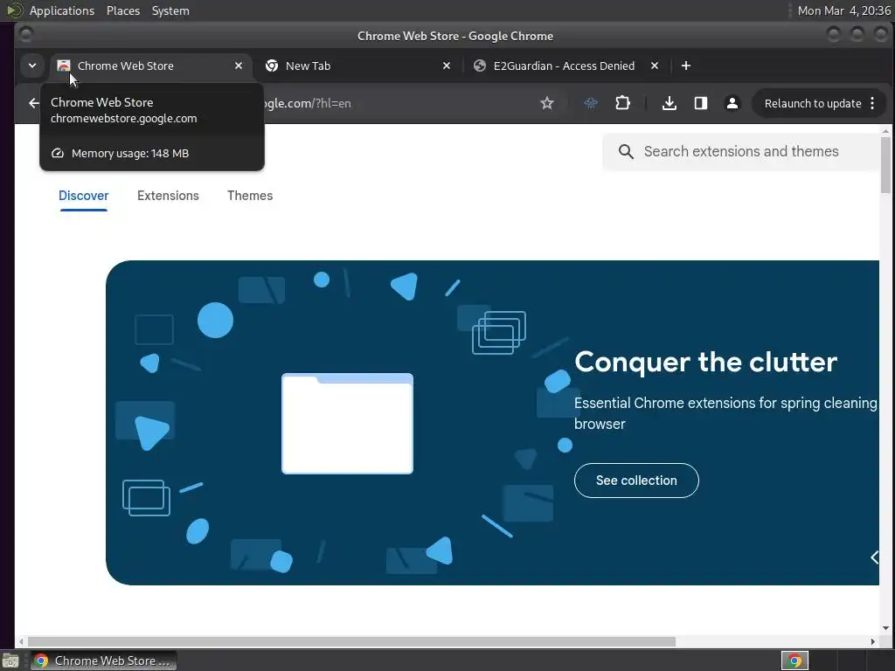Click vertical scrollbar down arrow
895x671 pixels.
[x=885, y=628]
